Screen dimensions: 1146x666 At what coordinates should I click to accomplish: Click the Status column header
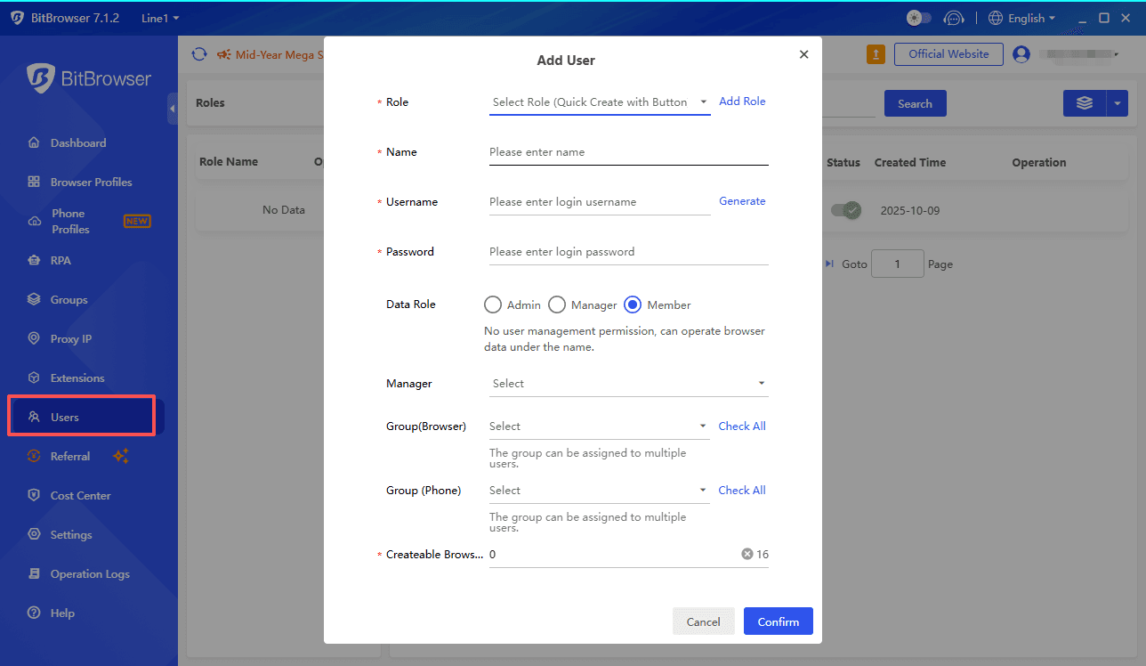tap(843, 162)
